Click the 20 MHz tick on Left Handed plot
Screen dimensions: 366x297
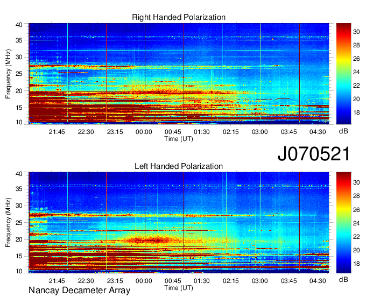[x=19, y=239]
